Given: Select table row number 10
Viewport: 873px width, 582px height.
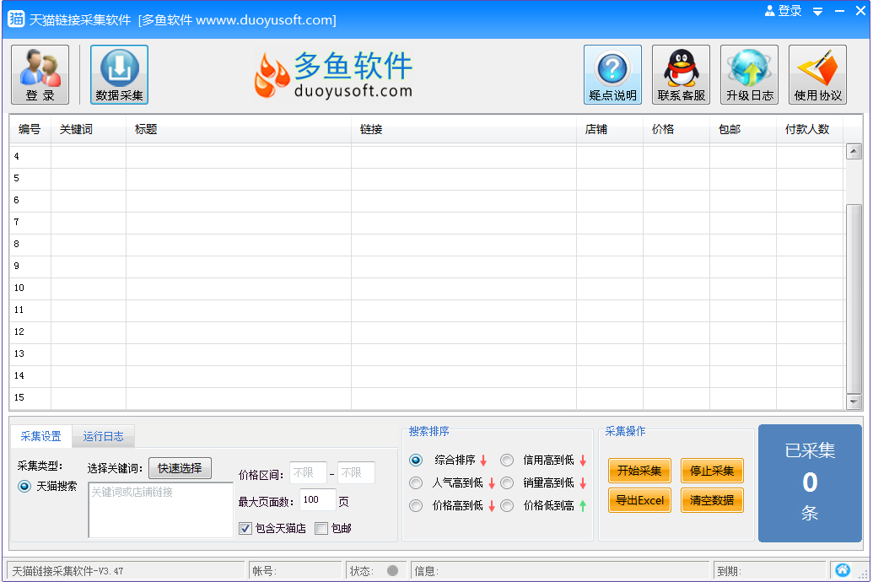Looking at the screenshot, I should click(x=427, y=288).
